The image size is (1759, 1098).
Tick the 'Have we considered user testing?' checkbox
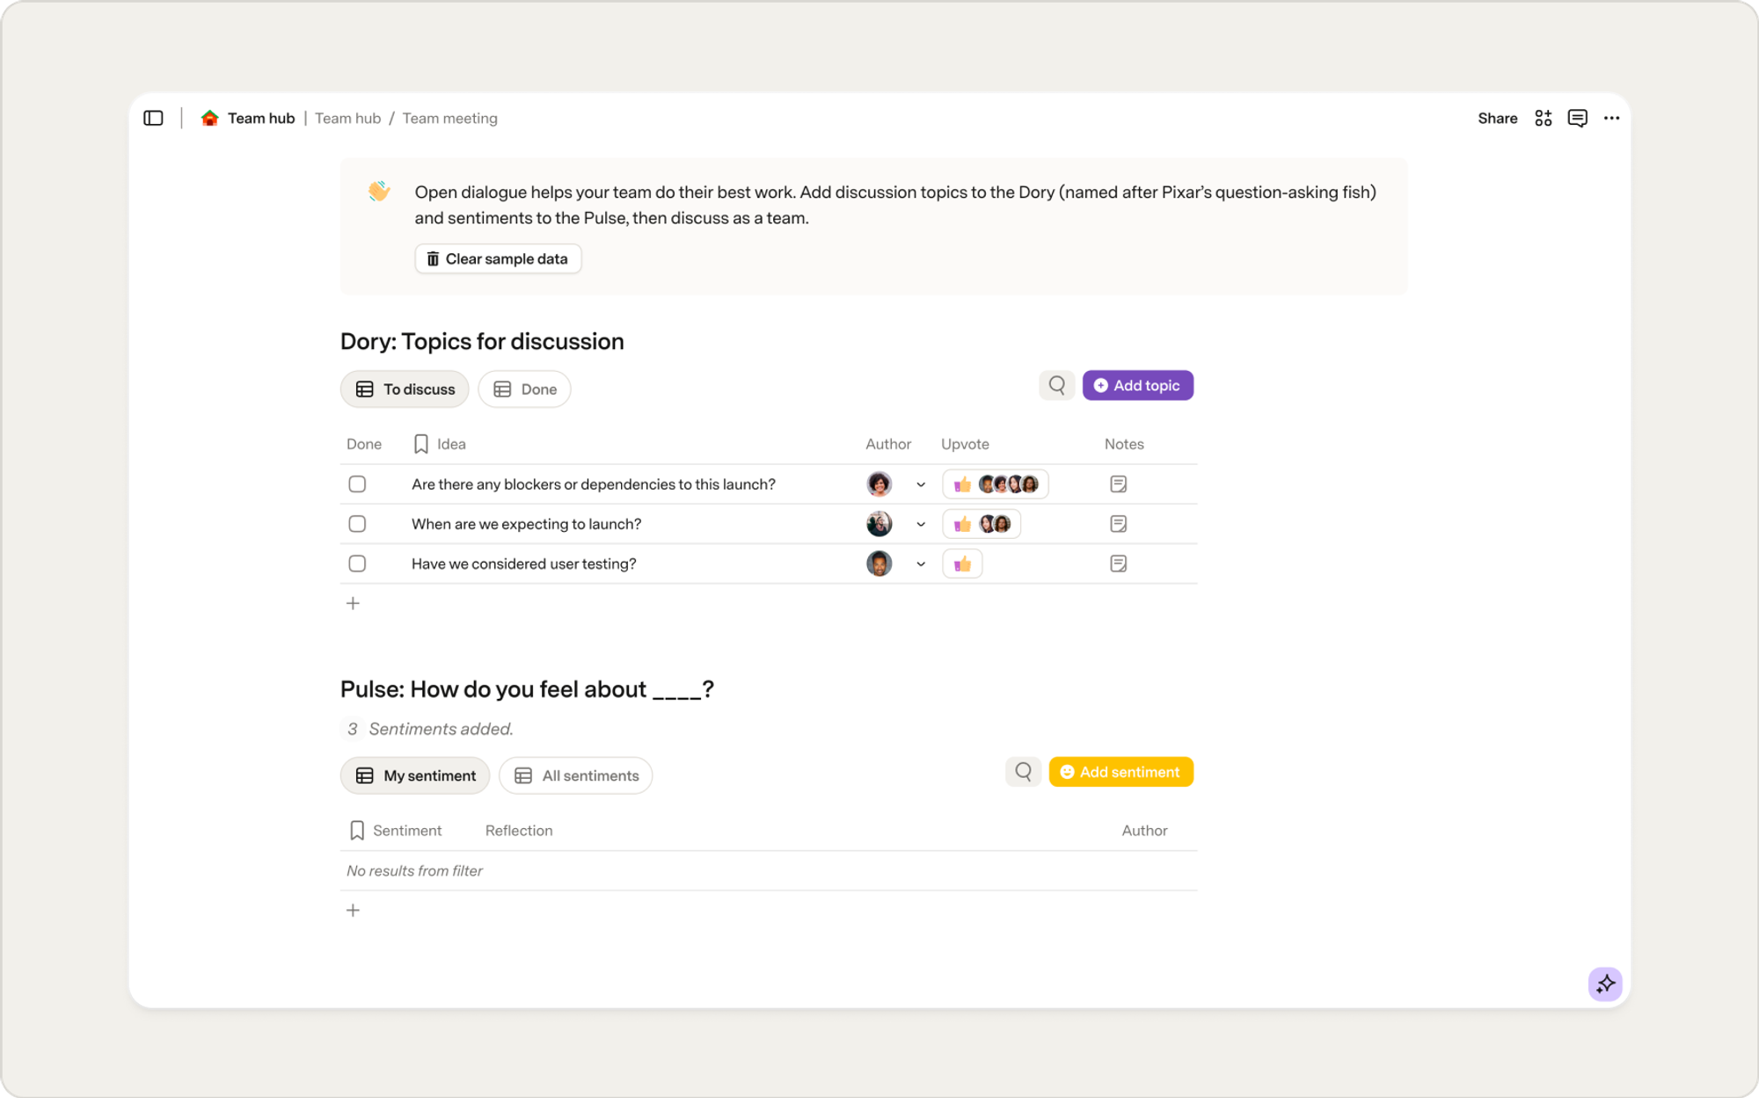coord(357,564)
